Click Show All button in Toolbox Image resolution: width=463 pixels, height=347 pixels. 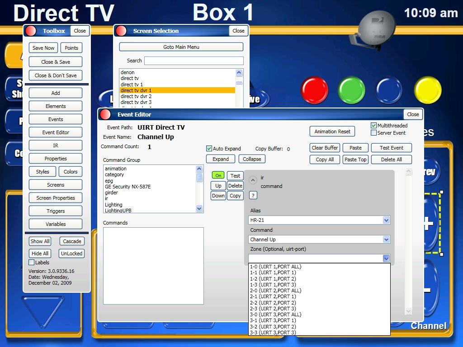pos(40,241)
